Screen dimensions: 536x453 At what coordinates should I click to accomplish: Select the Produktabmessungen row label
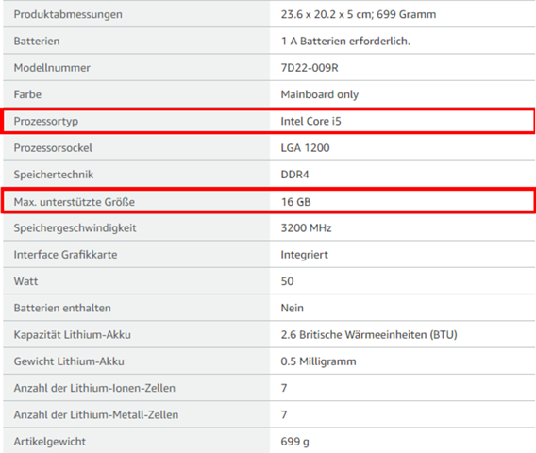(68, 14)
